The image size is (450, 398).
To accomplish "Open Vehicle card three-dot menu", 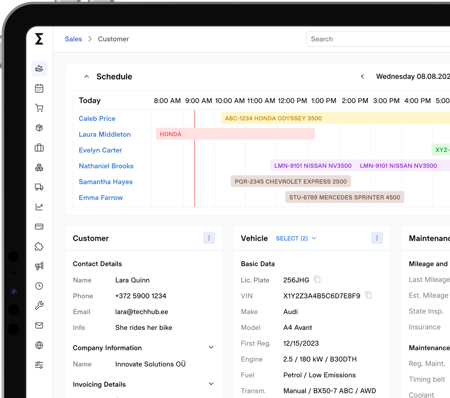I will (x=377, y=238).
